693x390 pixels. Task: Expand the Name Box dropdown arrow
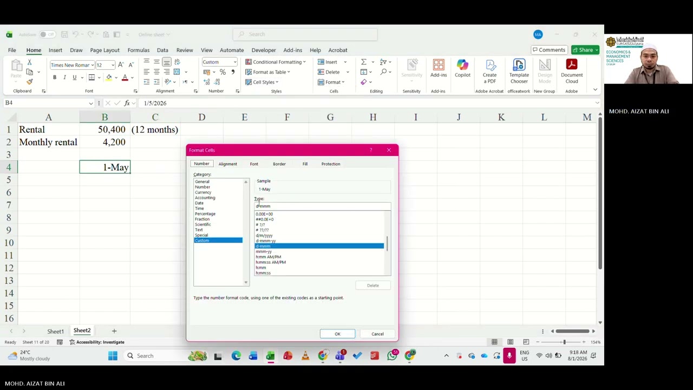(91, 103)
